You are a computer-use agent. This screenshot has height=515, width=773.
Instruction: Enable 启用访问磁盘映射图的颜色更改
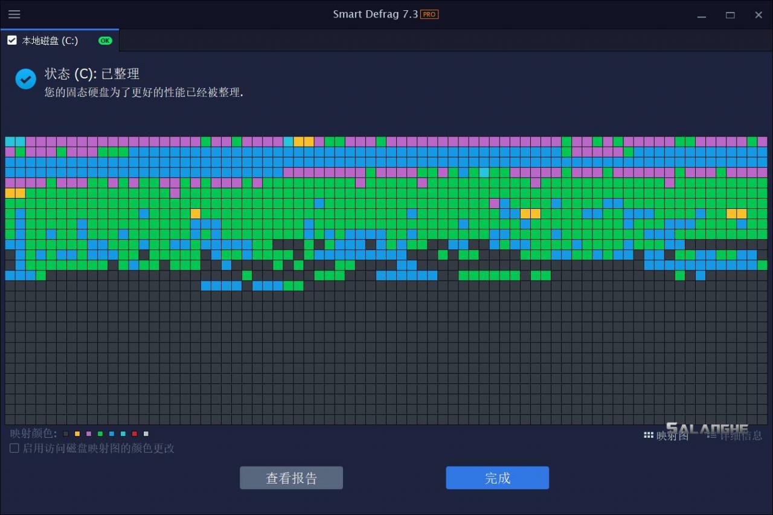pos(13,448)
